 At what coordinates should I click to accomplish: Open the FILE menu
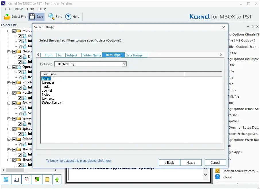click(8, 9)
